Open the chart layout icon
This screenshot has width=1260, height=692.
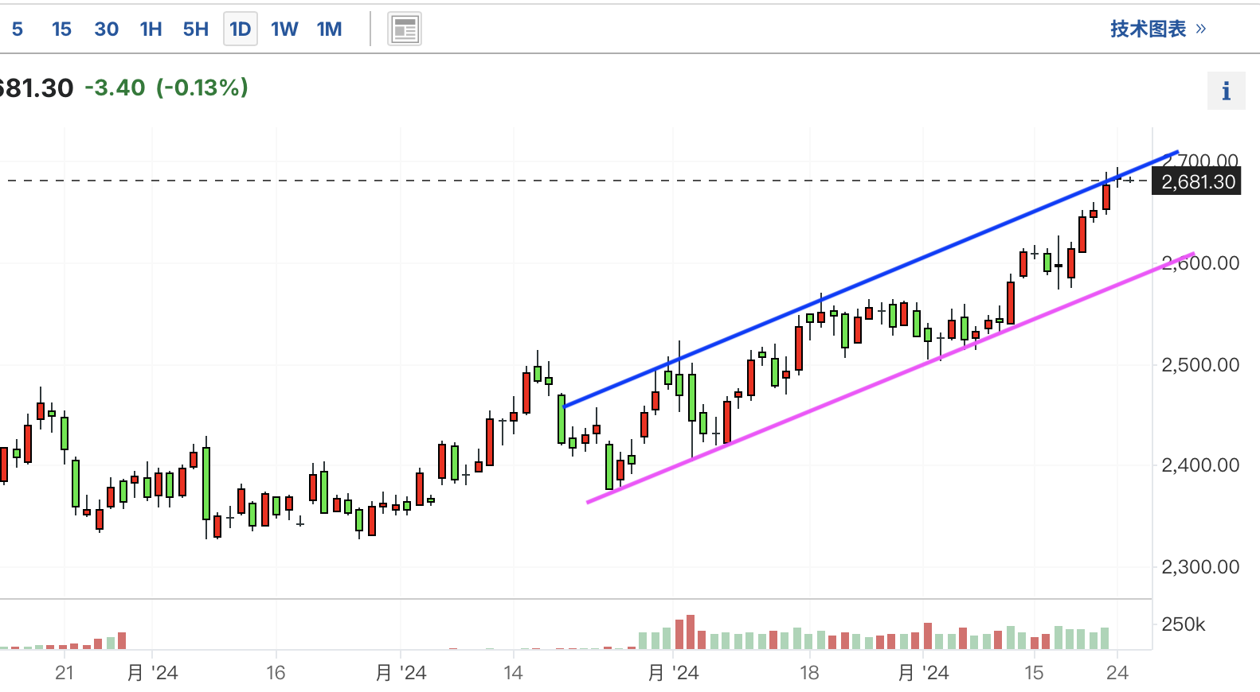pos(405,30)
